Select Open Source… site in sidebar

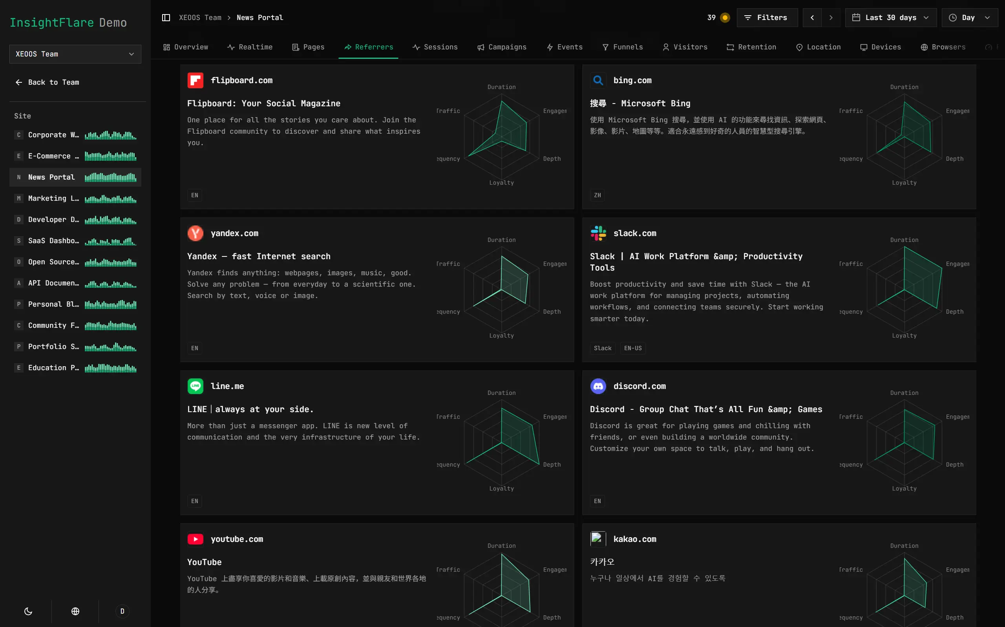click(x=75, y=262)
